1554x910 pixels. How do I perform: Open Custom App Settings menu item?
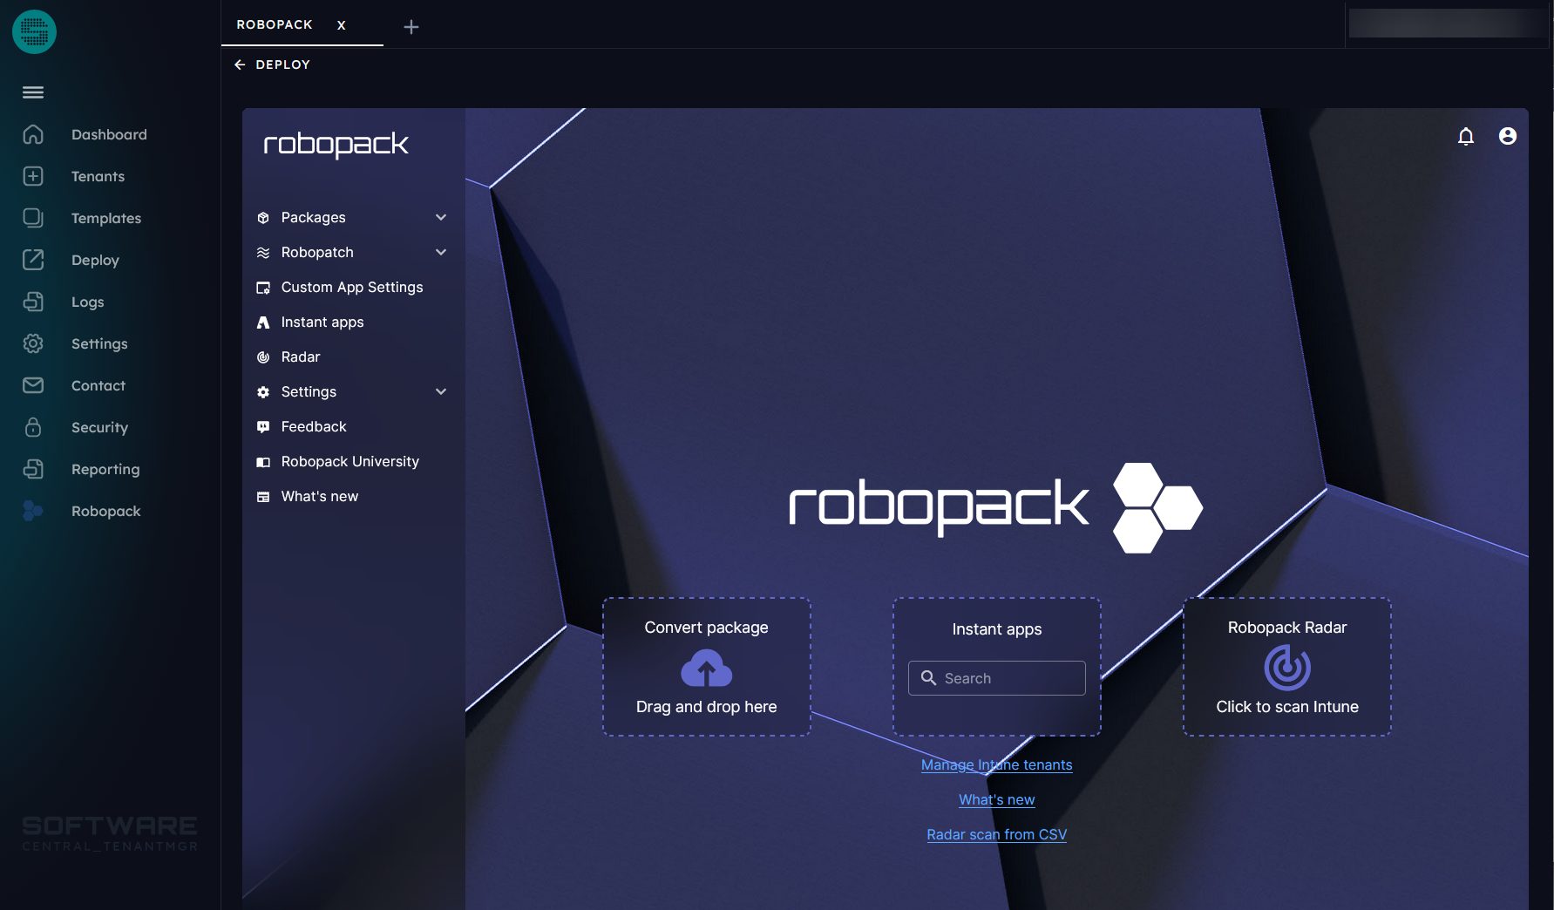(x=351, y=287)
